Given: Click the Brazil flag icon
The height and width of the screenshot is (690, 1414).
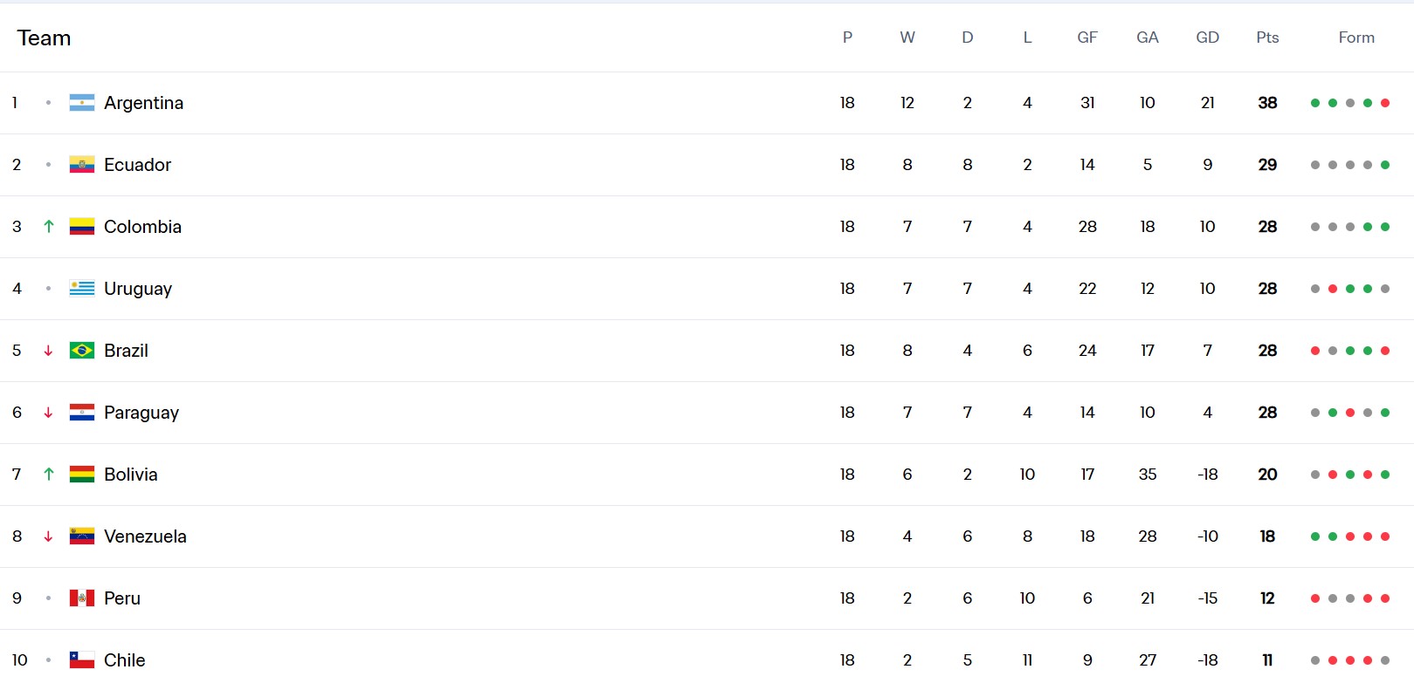Looking at the screenshot, I should tap(82, 351).
